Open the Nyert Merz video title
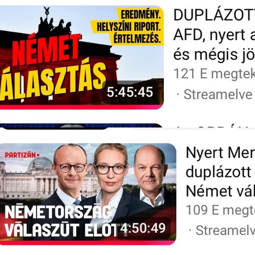The width and height of the screenshot is (255, 255). 220,172
